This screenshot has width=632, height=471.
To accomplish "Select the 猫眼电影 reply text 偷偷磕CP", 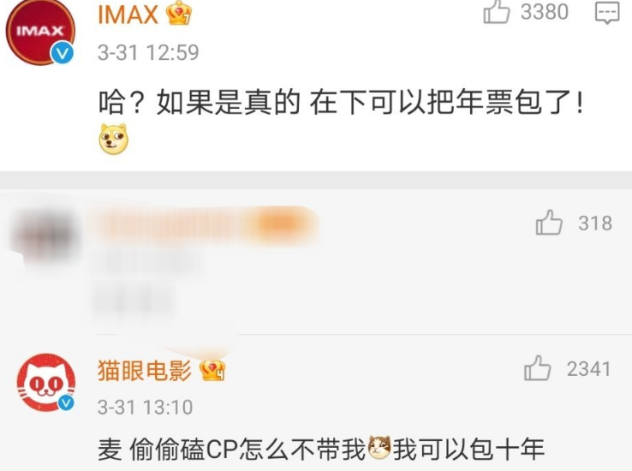I will (184, 449).
